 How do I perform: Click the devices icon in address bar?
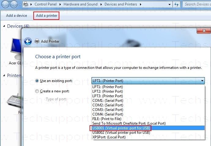[x=26, y=4]
